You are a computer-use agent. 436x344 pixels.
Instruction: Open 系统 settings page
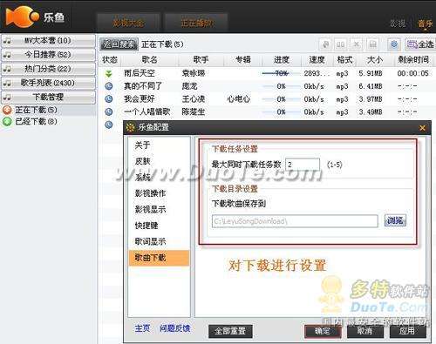click(x=142, y=177)
